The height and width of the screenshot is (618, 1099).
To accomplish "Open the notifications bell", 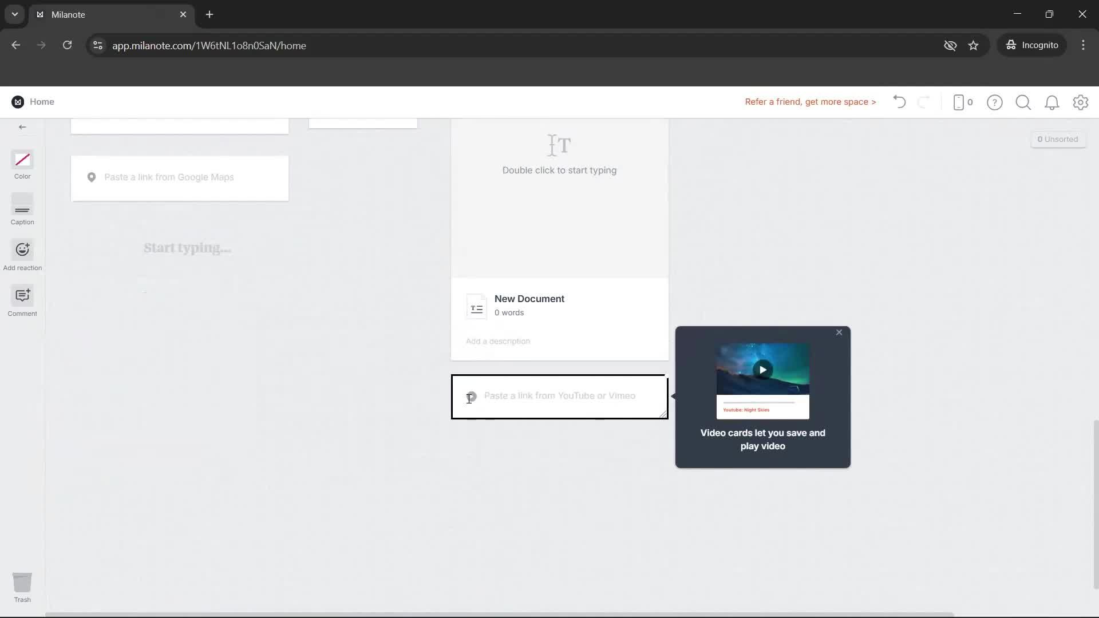I will (x=1052, y=102).
